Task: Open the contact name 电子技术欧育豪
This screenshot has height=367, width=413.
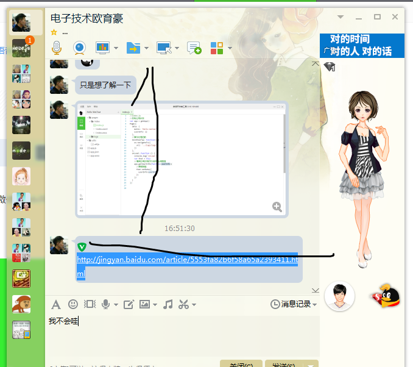Action: [86, 18]
